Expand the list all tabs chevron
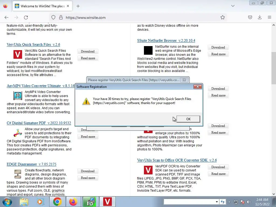 click(x=233, y=6)
